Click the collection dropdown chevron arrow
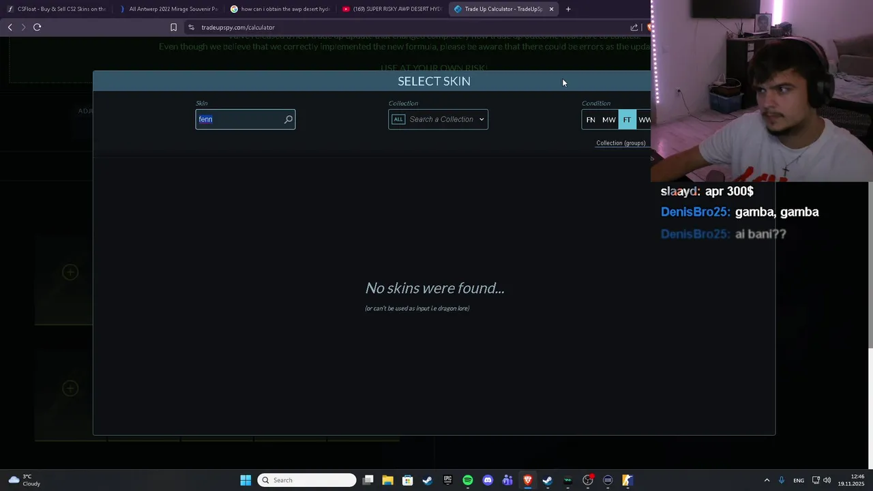Image resolution: width=873 pixels, height=491 pixels. 482,119
